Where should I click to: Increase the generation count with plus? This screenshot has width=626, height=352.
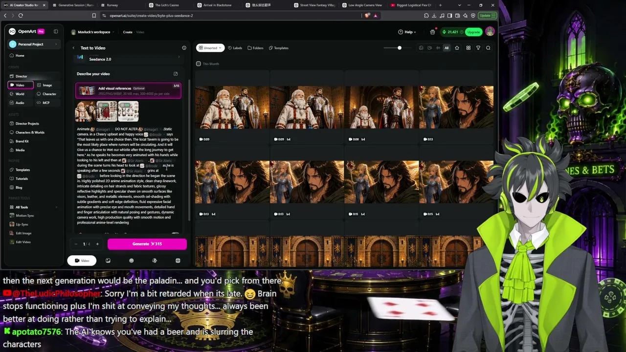97,244
